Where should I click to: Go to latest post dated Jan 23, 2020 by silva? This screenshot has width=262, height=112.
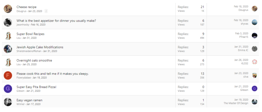pyautogui.click(x=241, y=73)
